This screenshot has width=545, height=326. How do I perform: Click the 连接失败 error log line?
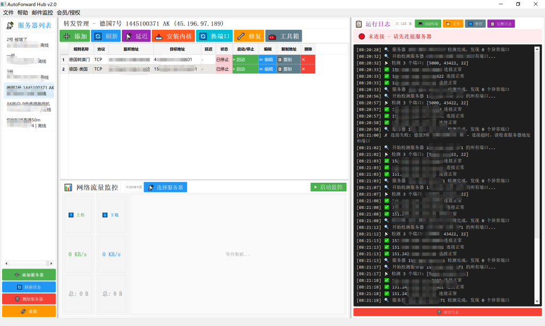pyautogui.click(x=443, y=138)
